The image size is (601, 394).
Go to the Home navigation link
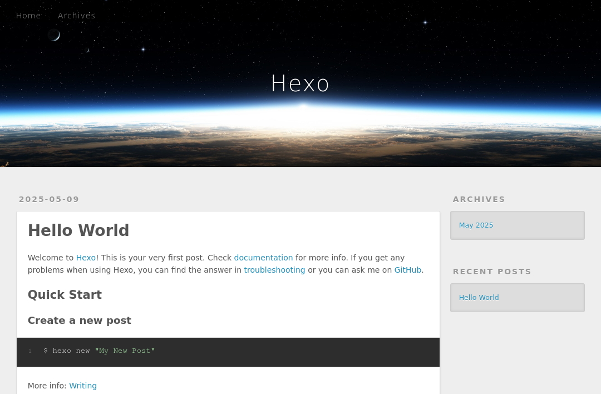pos(28,16)
